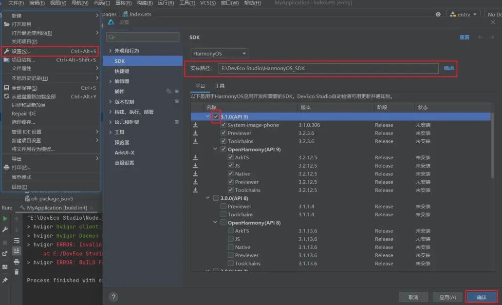Click the 应用(A) apply button
This screenshot has height=305, width=502.
(x=447, y=297)
